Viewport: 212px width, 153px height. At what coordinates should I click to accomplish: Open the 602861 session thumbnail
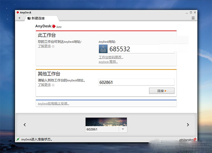point(106,122)
